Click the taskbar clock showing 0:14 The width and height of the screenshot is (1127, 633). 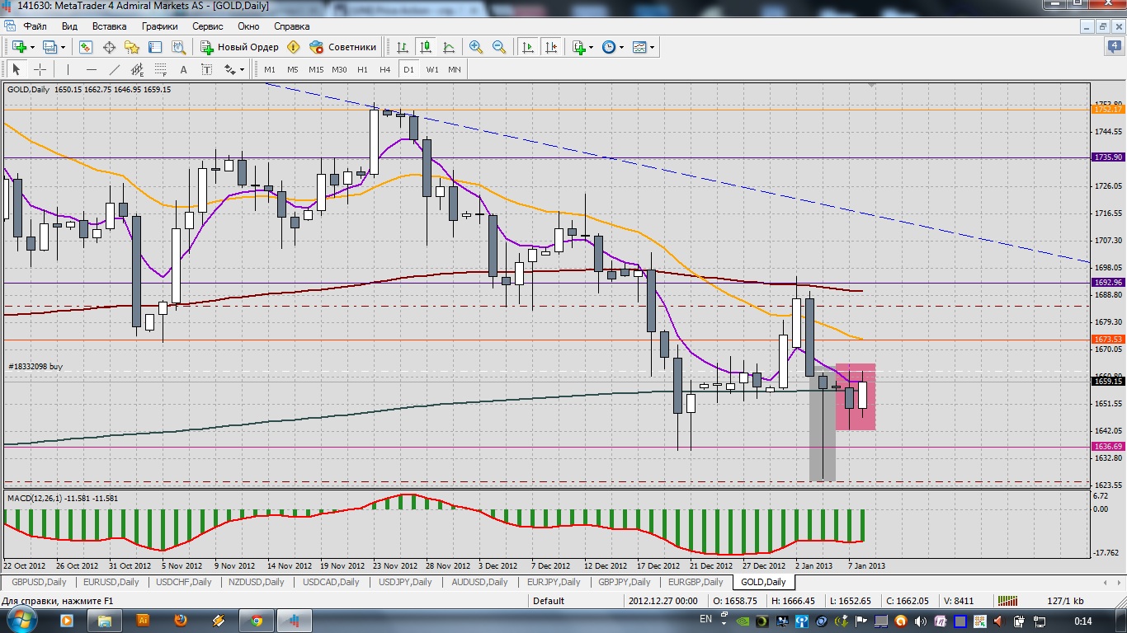[1083, 621]
